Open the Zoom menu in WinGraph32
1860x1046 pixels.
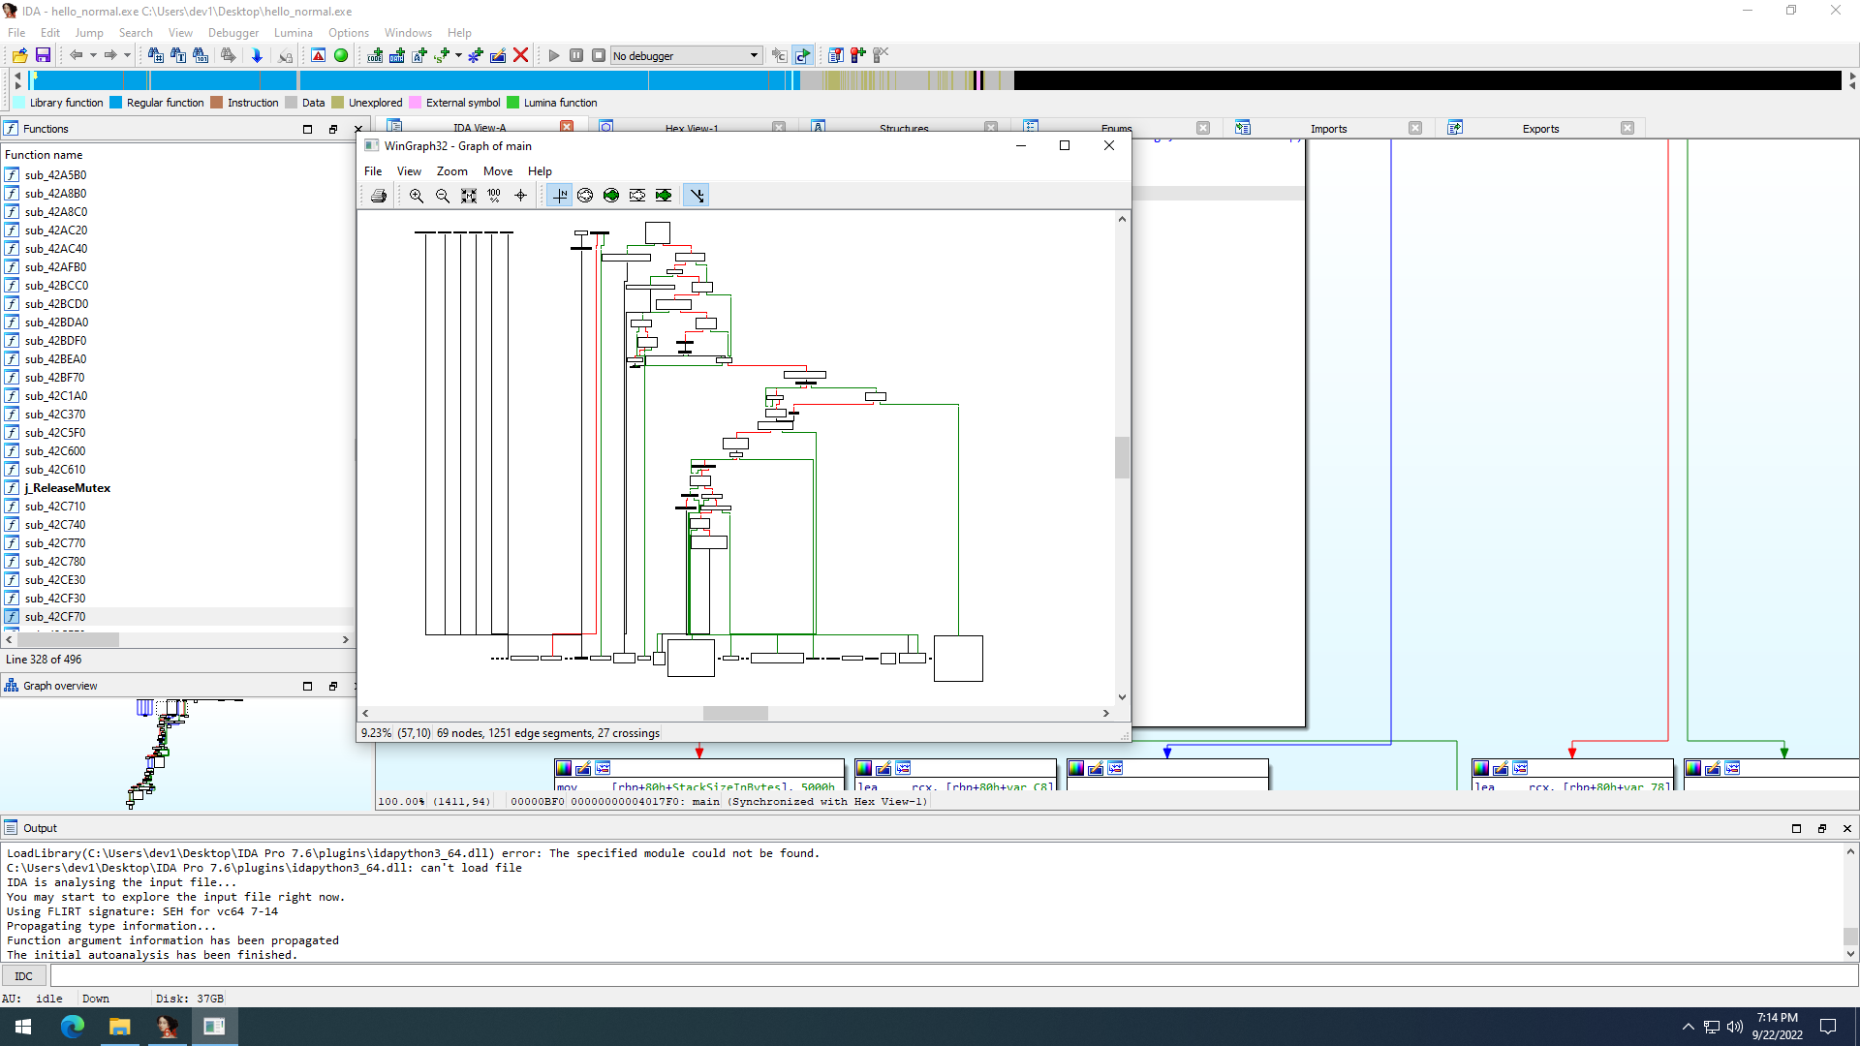pos(451,171)
